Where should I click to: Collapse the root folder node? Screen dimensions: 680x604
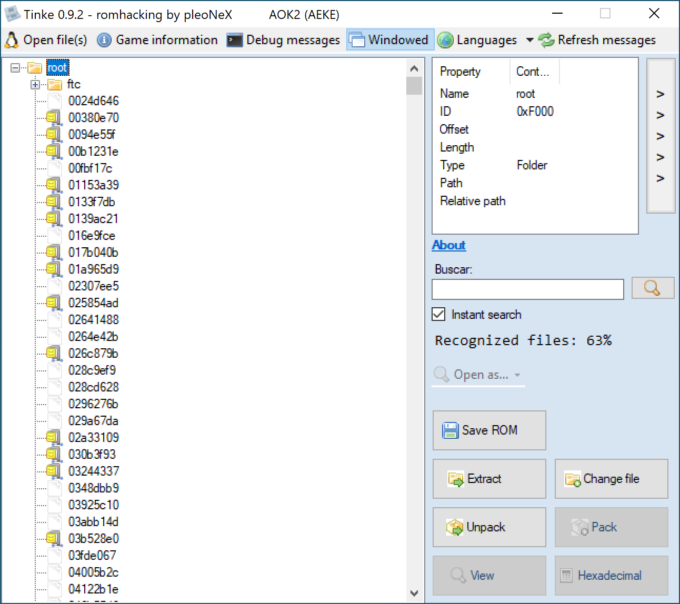pos(15,67)
